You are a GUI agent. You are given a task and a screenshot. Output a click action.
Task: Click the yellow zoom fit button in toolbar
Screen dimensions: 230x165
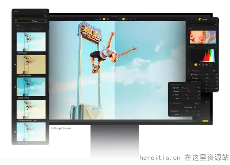pyautogui.click(x=123, y=19)
